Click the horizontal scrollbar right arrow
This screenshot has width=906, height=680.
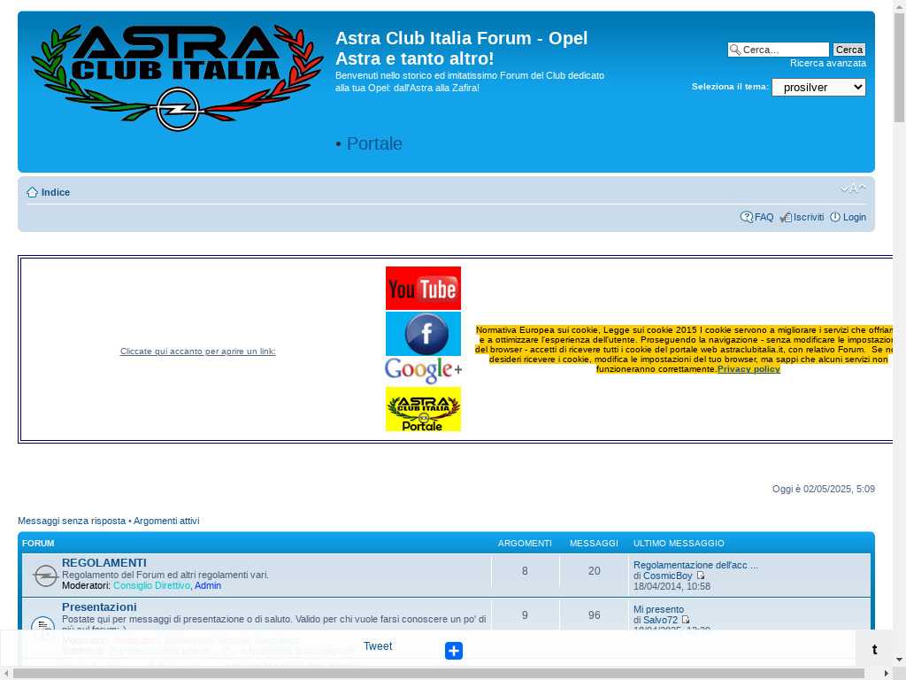(x=887, y=674)
